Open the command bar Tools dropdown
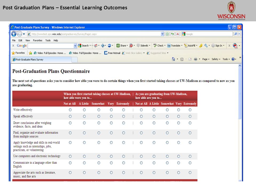 pos(226,59)
